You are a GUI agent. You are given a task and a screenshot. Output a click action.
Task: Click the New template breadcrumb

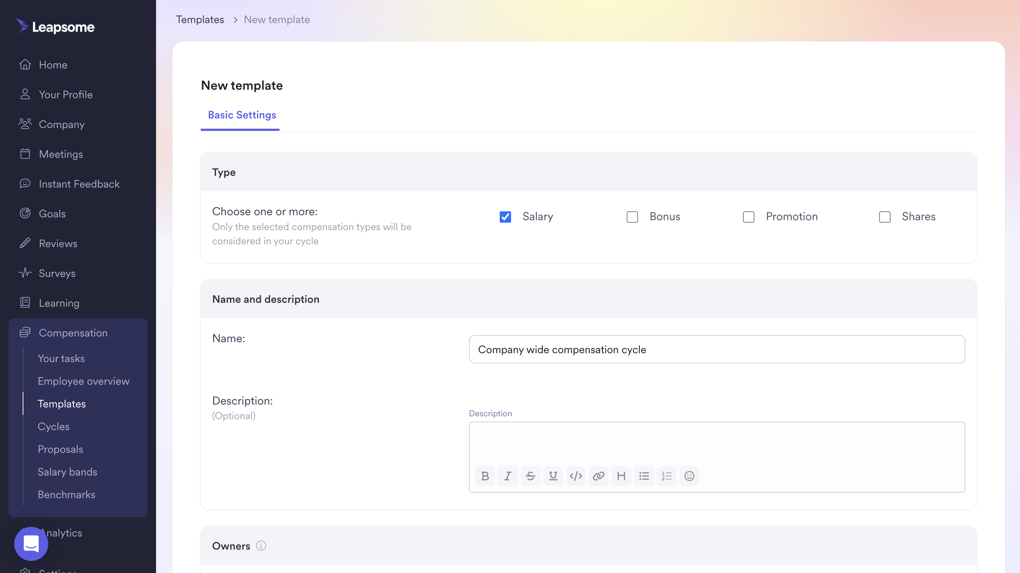277,19
